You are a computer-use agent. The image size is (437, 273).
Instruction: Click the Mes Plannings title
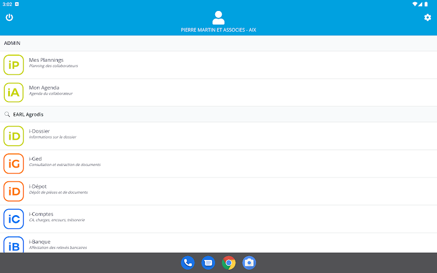point(46,60)
